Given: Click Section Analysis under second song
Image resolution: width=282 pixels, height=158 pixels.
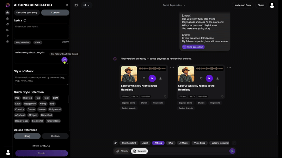Looking at the screenshot, I should [x=186, y=108].
